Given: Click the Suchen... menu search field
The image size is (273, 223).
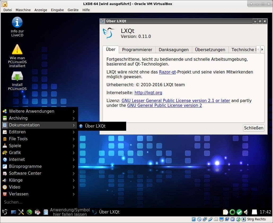Looking at the screenshot, I should click(39, 202).
